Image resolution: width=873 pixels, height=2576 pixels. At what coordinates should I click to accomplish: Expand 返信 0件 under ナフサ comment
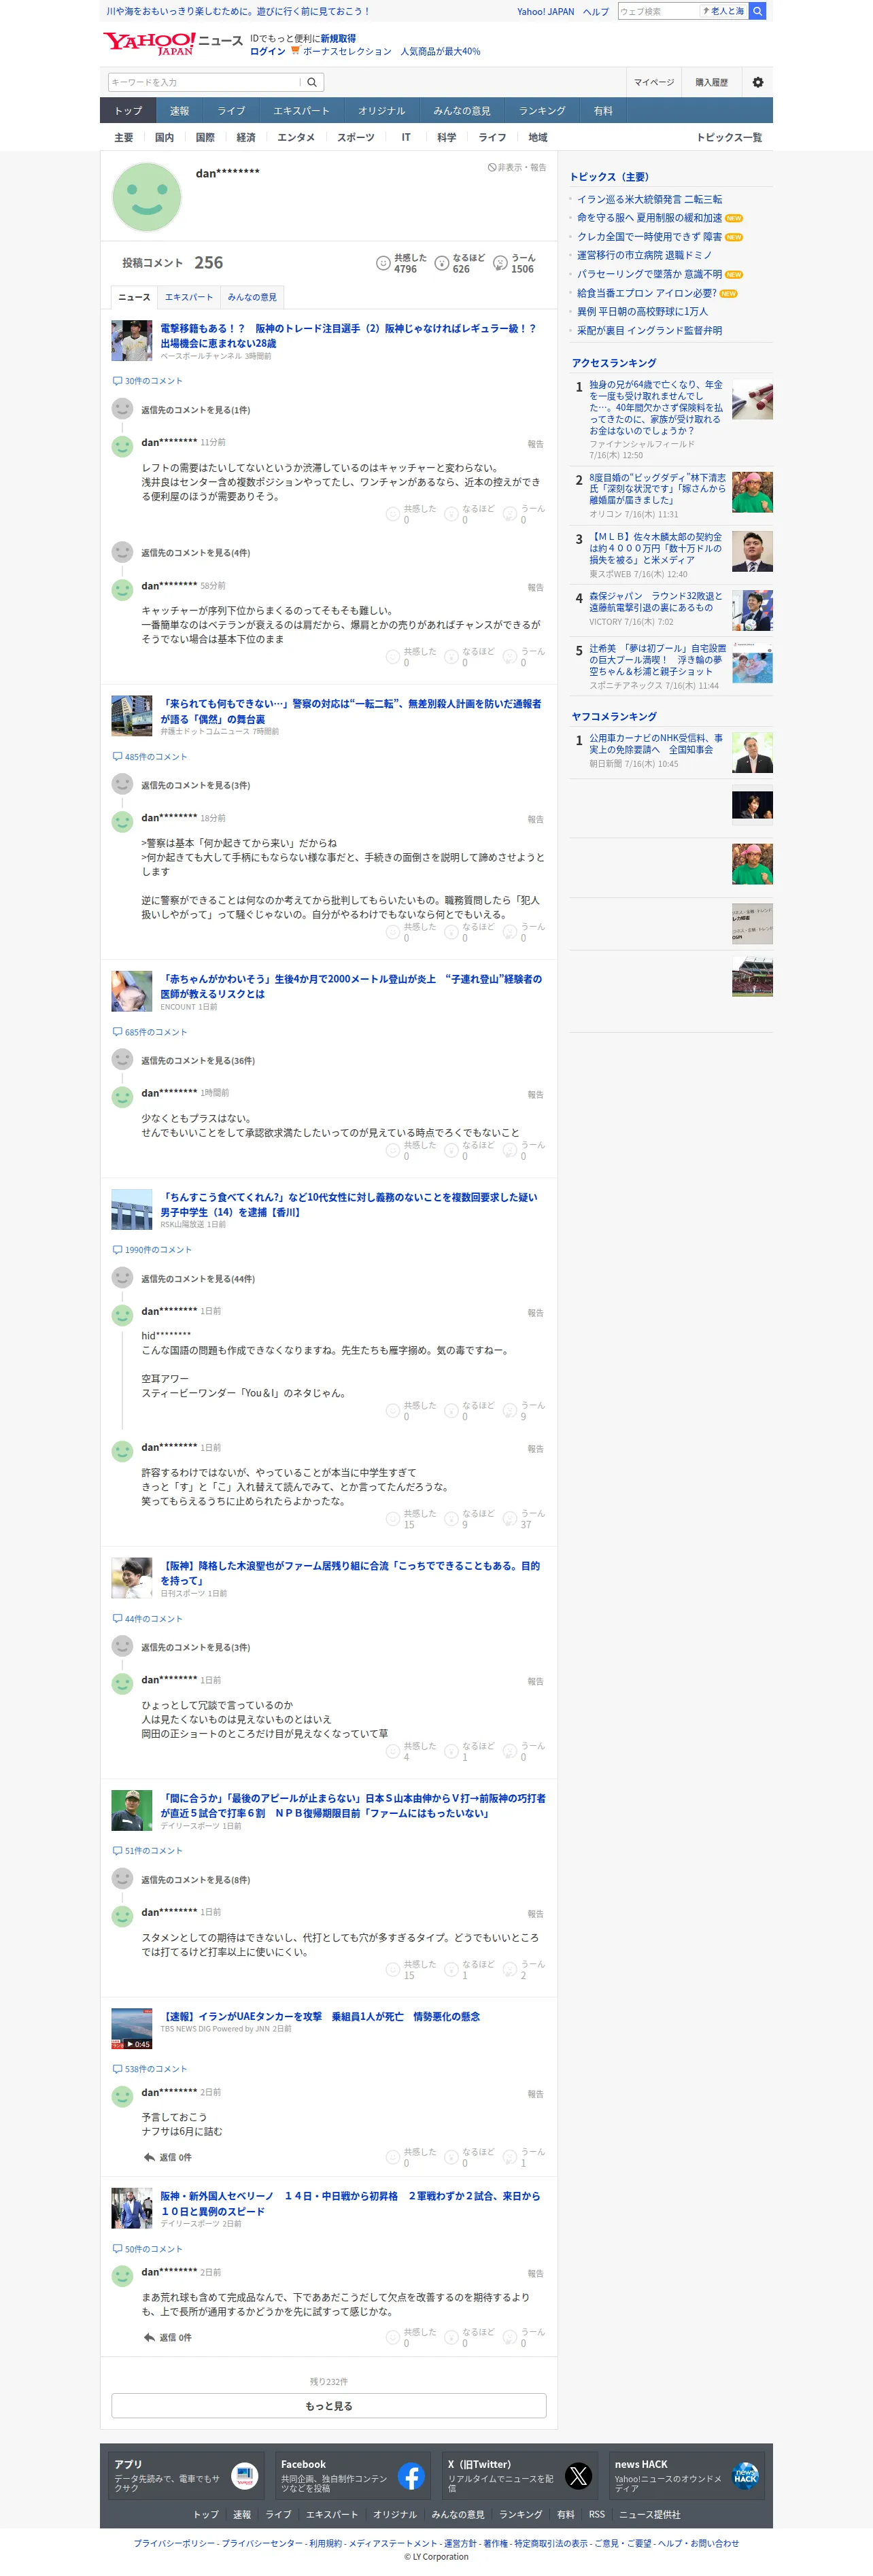(167, 2157)
